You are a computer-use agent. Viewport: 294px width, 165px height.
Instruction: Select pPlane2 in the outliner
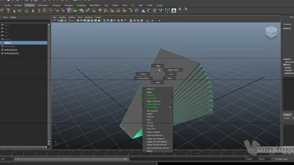(24, 43)
